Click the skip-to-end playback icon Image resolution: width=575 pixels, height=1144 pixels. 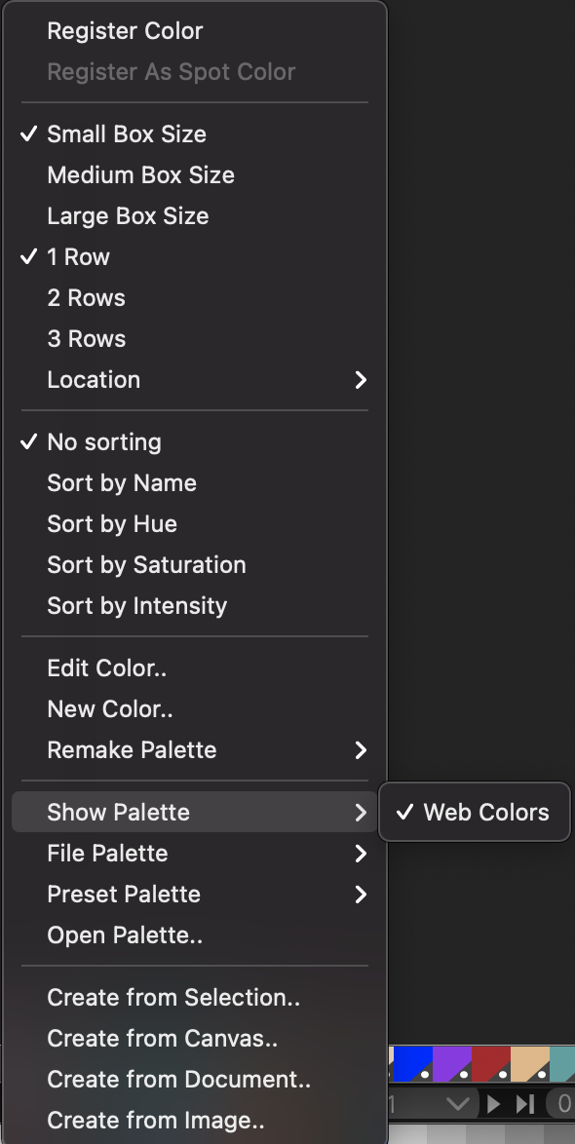pos(525,1104)
